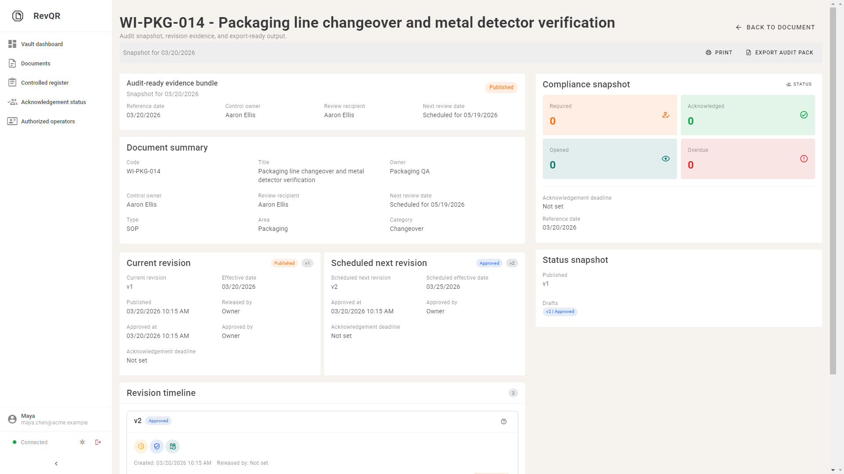This screenshot has height=474, width=844.
Task: Open the Vault dashboard
Action: point(41,44)
